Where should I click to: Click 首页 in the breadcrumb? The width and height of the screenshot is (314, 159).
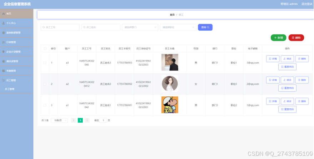172,15
